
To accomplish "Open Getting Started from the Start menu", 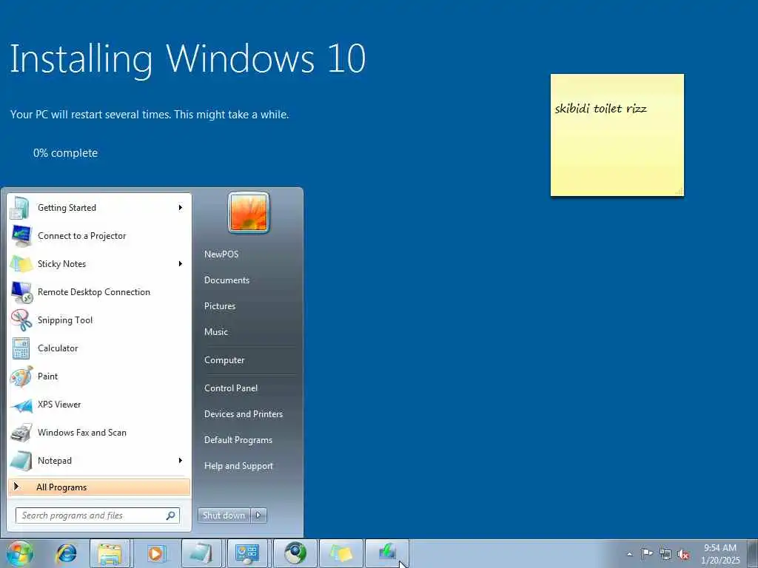I will tap(99, 208).
